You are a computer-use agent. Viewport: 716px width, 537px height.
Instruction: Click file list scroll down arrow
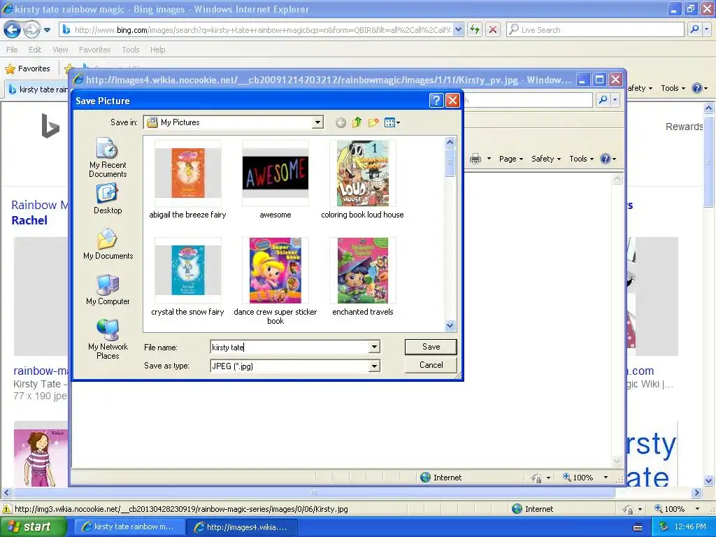450,326
